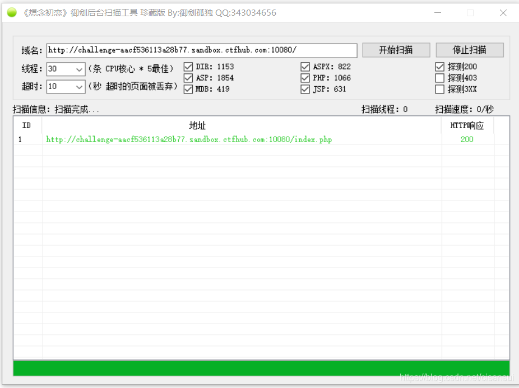519x388 pixels.
Task: Close the scanner window
Action: coord(503,13)
